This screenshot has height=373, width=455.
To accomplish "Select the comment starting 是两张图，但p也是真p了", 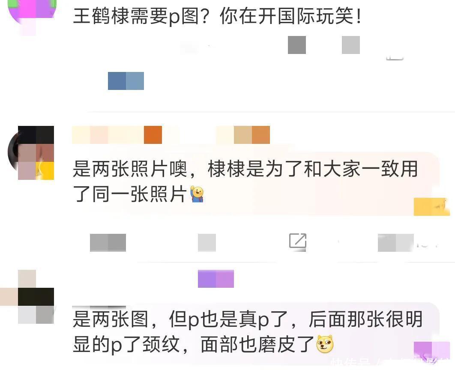I will point(248,332).
